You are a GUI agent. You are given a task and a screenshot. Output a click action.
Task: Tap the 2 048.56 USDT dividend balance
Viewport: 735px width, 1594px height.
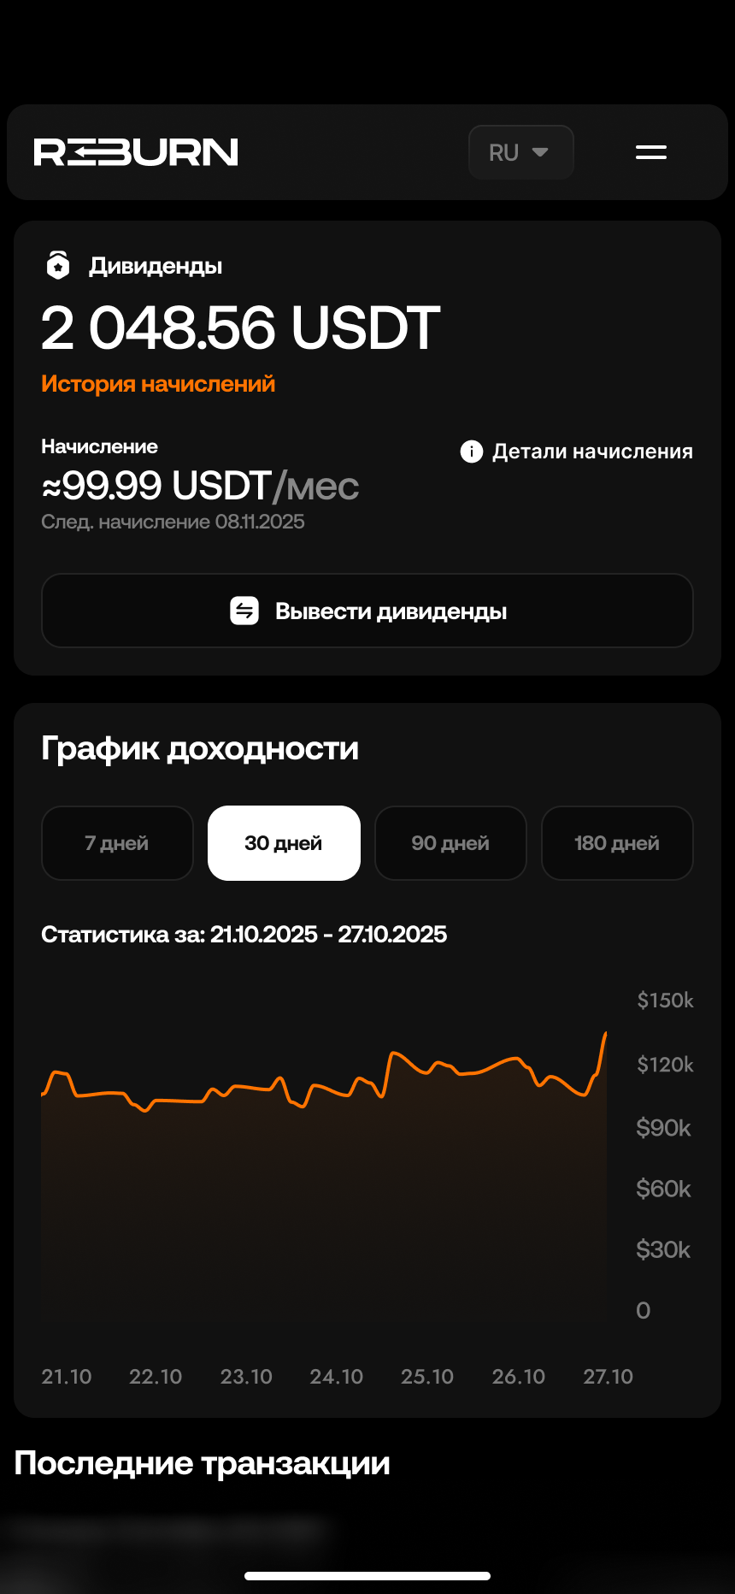tap(240, 328)
